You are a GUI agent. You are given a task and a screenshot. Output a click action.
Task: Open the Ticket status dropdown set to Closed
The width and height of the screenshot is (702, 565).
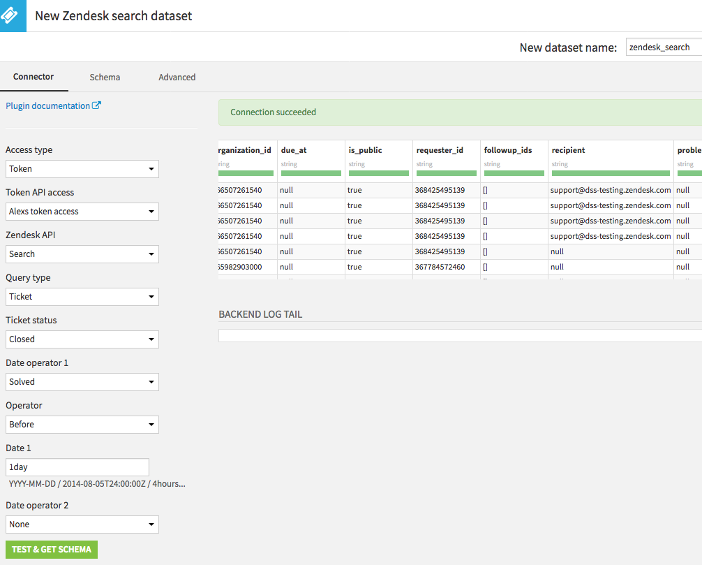[x=82, y=339]
